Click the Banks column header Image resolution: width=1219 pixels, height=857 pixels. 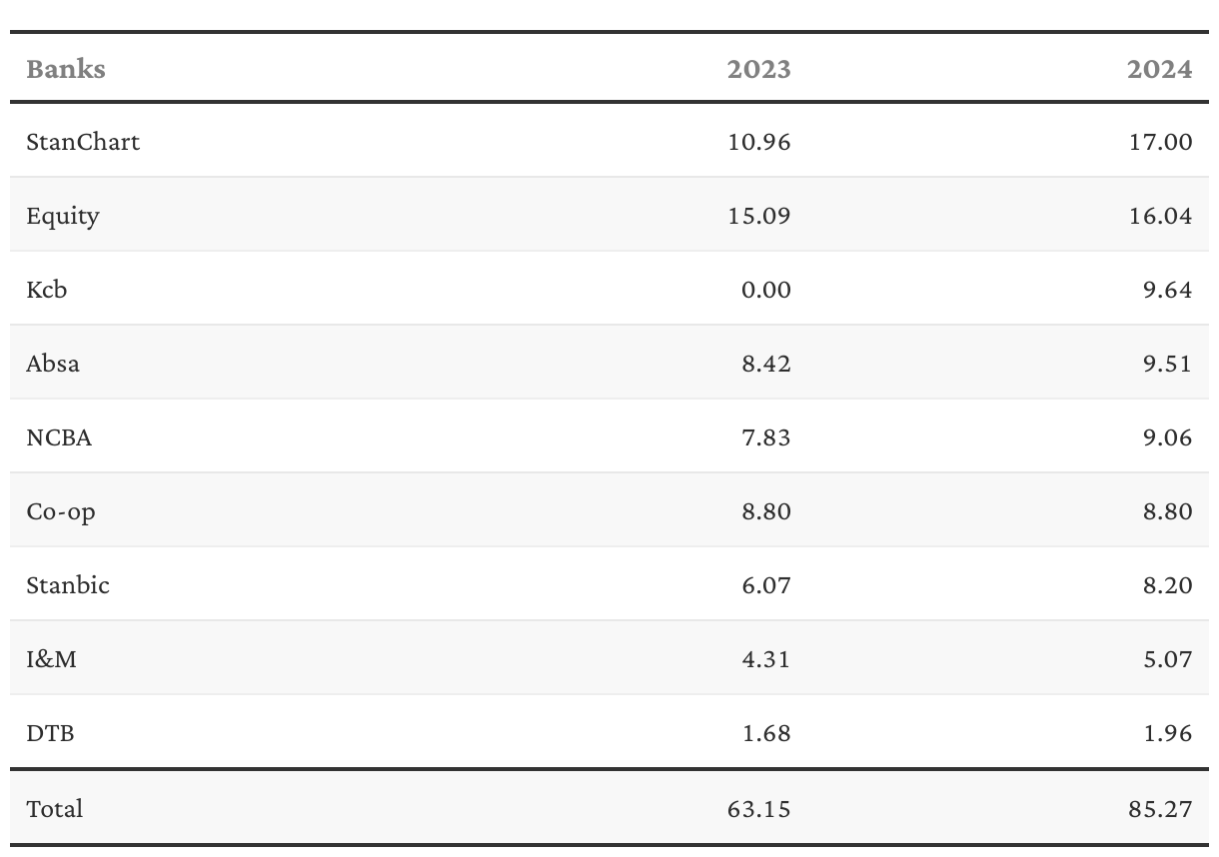[66, 68]
